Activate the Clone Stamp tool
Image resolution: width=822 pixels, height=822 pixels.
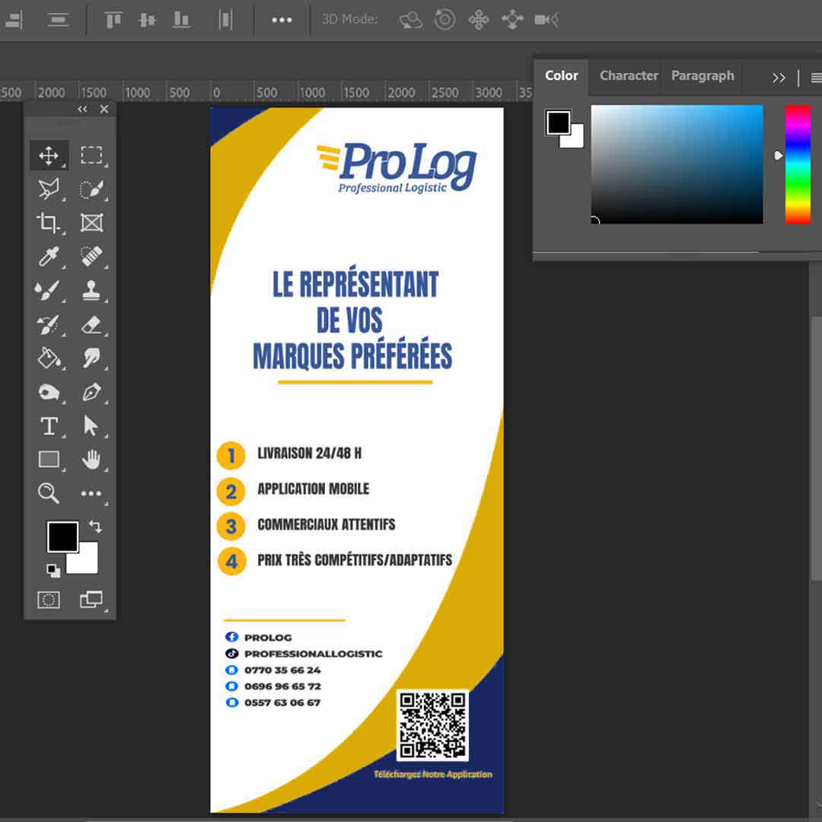pos(91,290)
